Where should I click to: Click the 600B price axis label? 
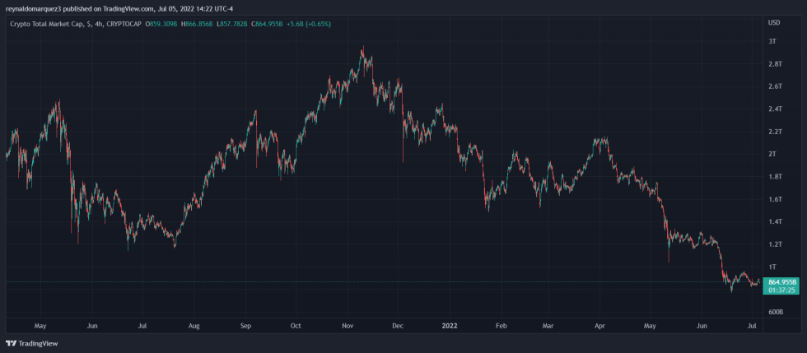tap(776, 313)
